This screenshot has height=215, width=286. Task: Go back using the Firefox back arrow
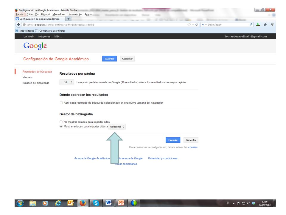(18, 24)
